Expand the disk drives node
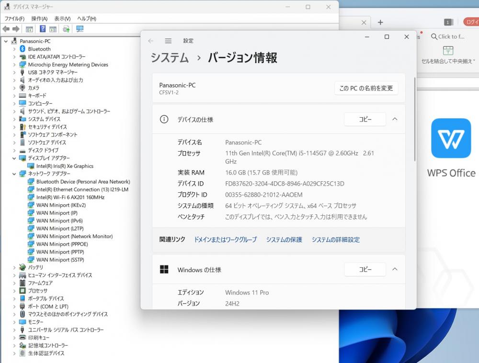Viewport: 479px width, 363px height. click(14, 150)
